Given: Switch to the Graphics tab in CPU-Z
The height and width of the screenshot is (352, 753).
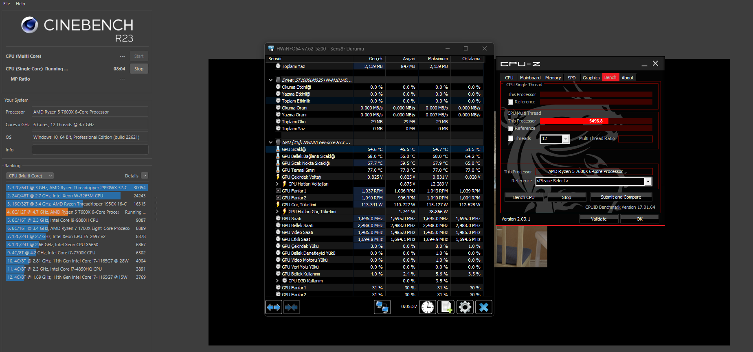Looking at the screenshot, I should (x=591, y=78).
